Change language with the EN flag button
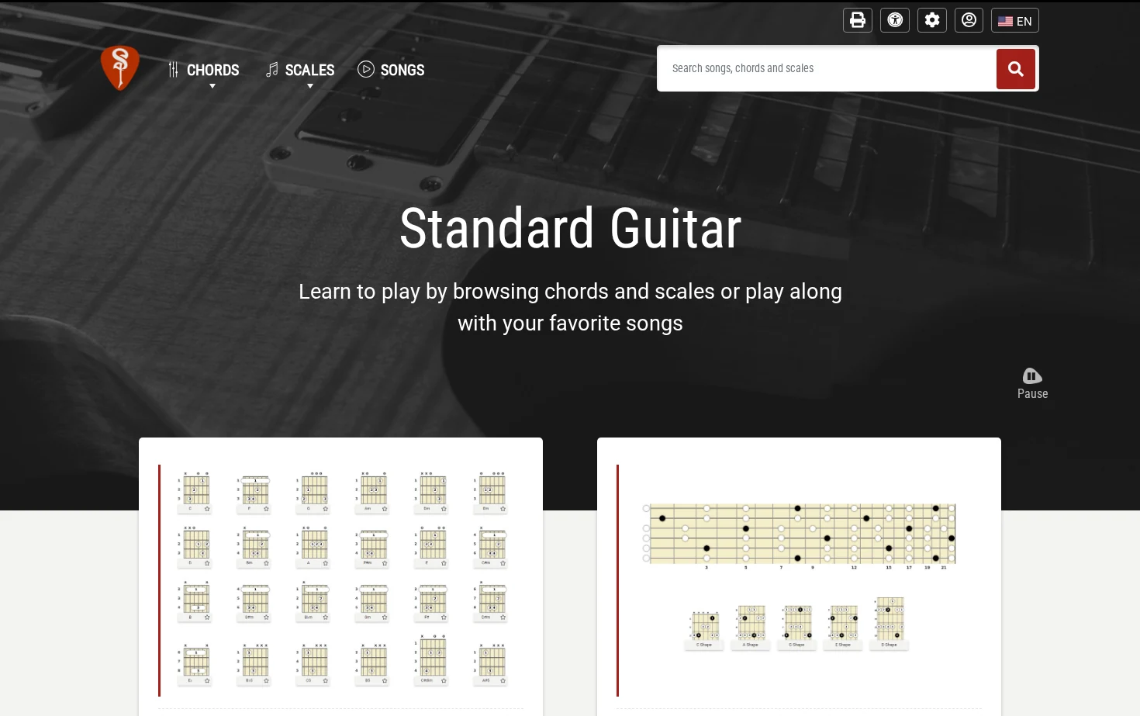Image resolution: width=1140 pixels, height=716 pixels. [1014, 21]
